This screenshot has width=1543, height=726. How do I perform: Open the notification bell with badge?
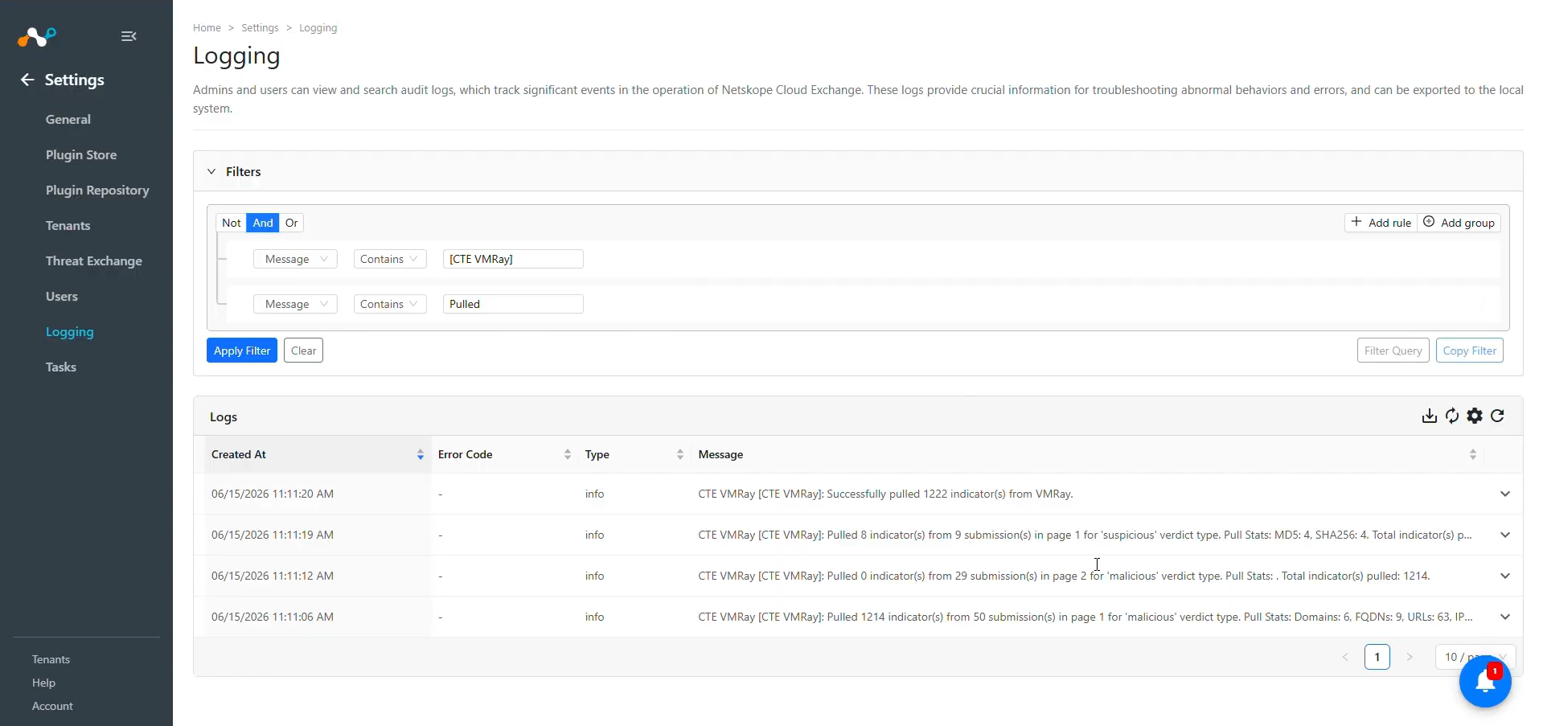[x=1485, y=681]
